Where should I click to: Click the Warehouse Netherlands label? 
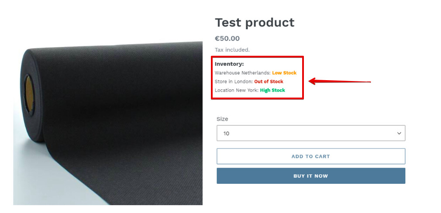[242, 73]
